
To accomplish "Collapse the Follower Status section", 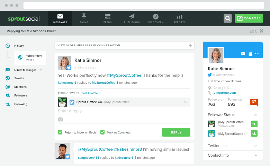I will click(256, 115).
